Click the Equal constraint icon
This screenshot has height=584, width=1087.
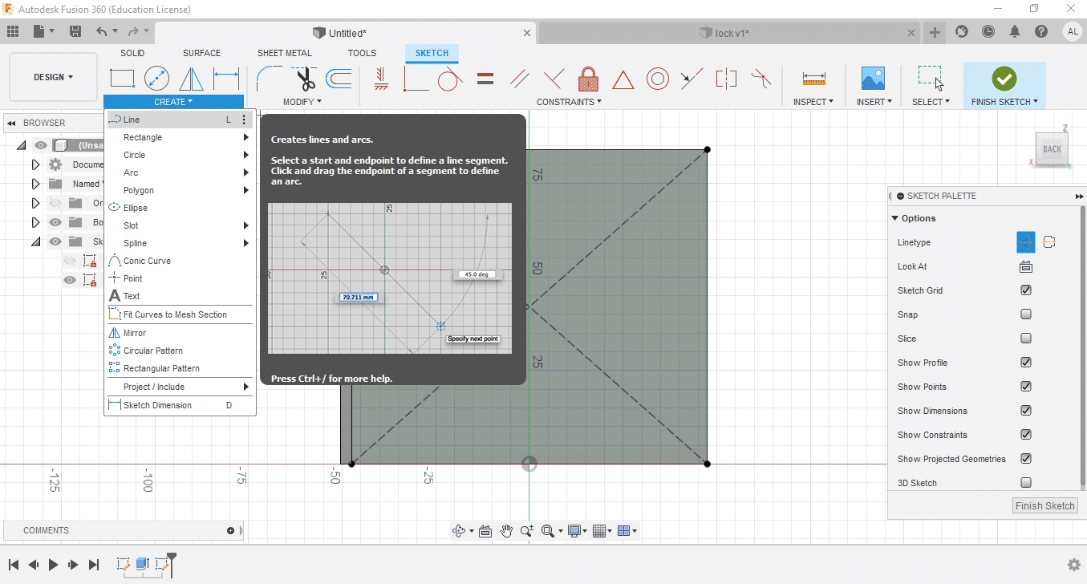[x=485, y=79]
